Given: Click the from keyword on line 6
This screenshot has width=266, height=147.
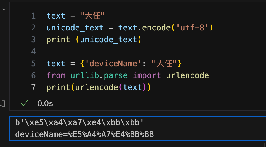Looking at the screenshot, I should (x=56, y=75).
